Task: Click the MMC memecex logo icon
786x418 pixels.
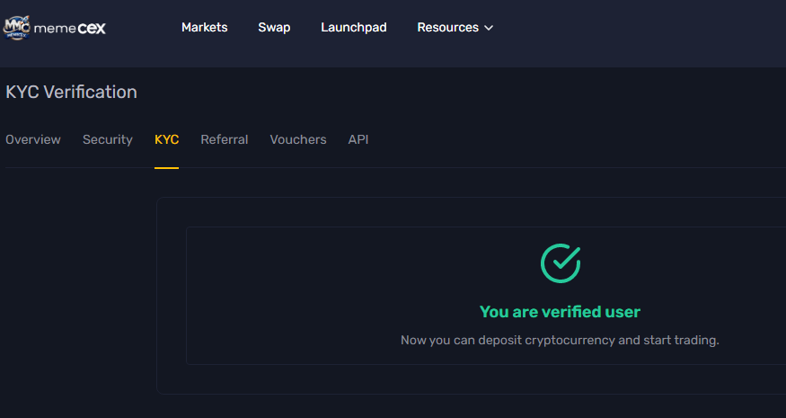Action: coord(16,28)
